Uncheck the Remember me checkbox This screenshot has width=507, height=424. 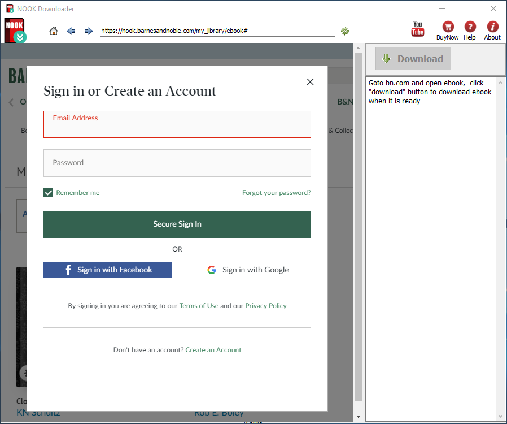click(x=48, y=193)
